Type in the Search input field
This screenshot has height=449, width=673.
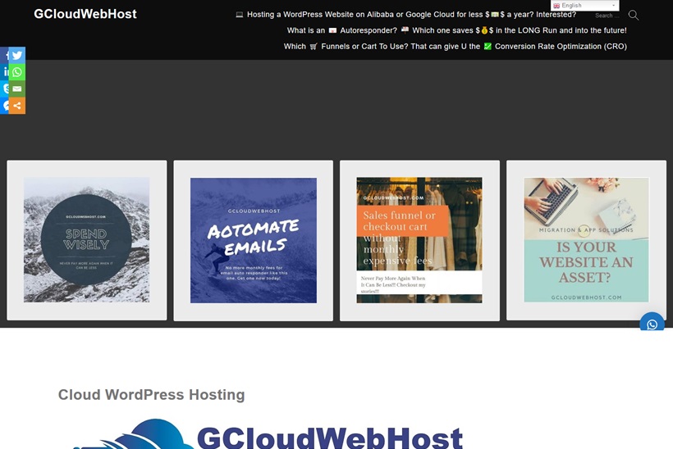[607, 16]
